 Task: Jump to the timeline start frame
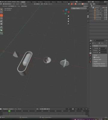pyautogui.click(x=41, y=109)
